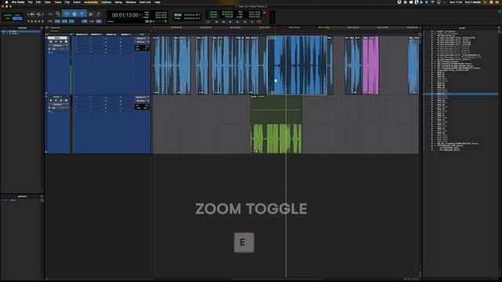Open first track's output path selector

[x=141, y=42]
